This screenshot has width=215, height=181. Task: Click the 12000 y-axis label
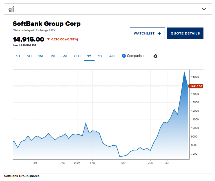coord(195,111)
